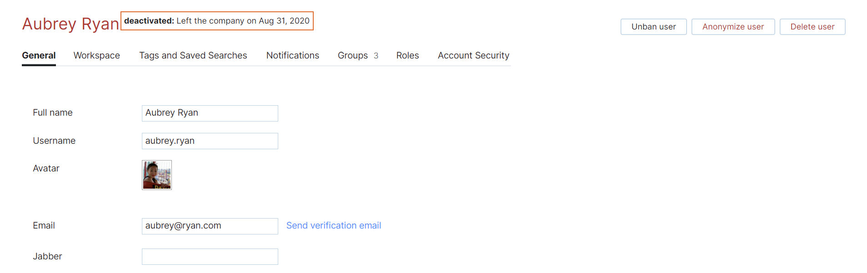Click the Anonymize user button
This screenshot has height=273, width=867.
[732, 27]
